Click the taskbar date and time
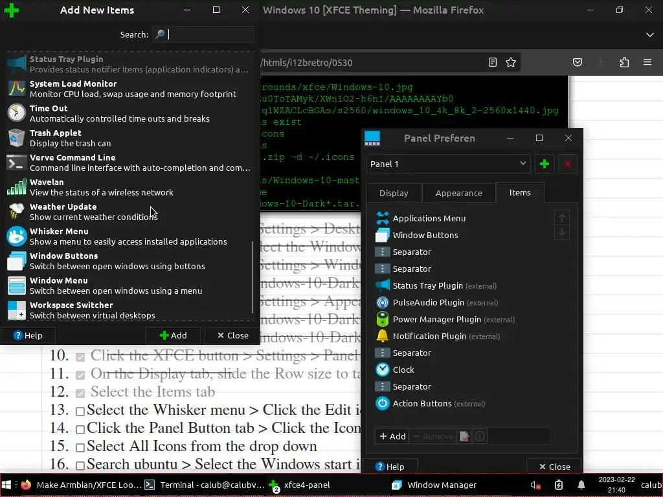This screenshot has height=497, width=663. [616, 485]
